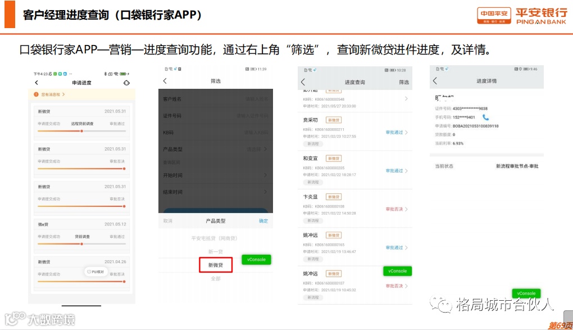Tap 审批通过 link on the 贡采叨 row
Screen dimensions: 573x330
pyautogui.click(x=394, y=133)
